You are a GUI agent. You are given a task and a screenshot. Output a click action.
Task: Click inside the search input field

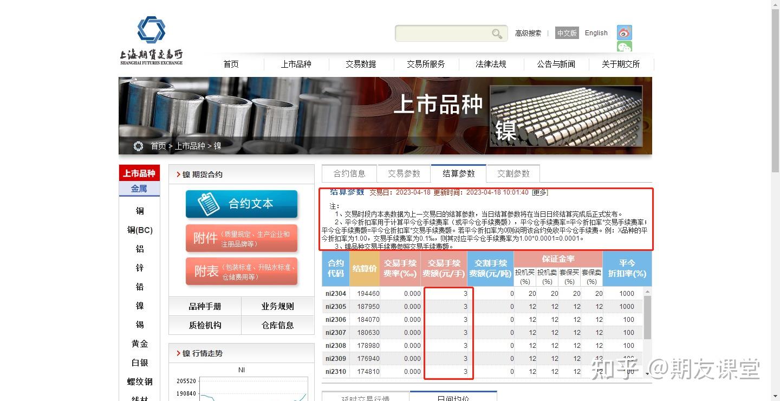click(444, 33)
